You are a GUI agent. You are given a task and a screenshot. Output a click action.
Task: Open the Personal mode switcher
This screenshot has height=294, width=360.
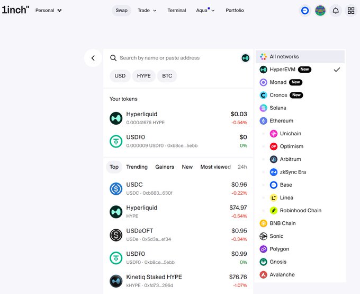point(49,11)
